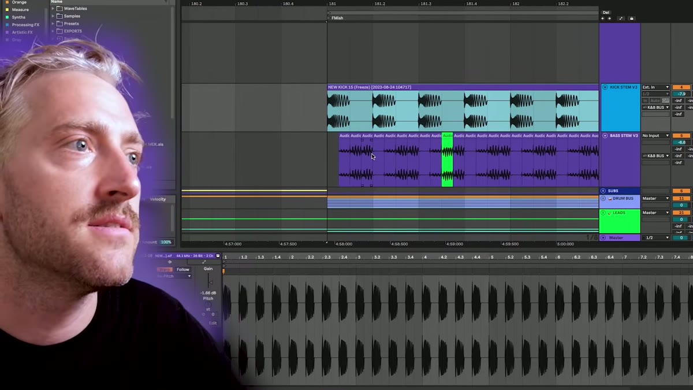The width and height of the screenshot is (693, 390).
Task: Expand the EXPORTS folder
Action: coord(53,31)
